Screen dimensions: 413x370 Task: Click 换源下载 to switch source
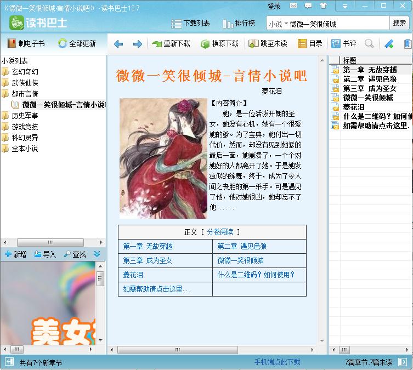[x=219, y=43]
